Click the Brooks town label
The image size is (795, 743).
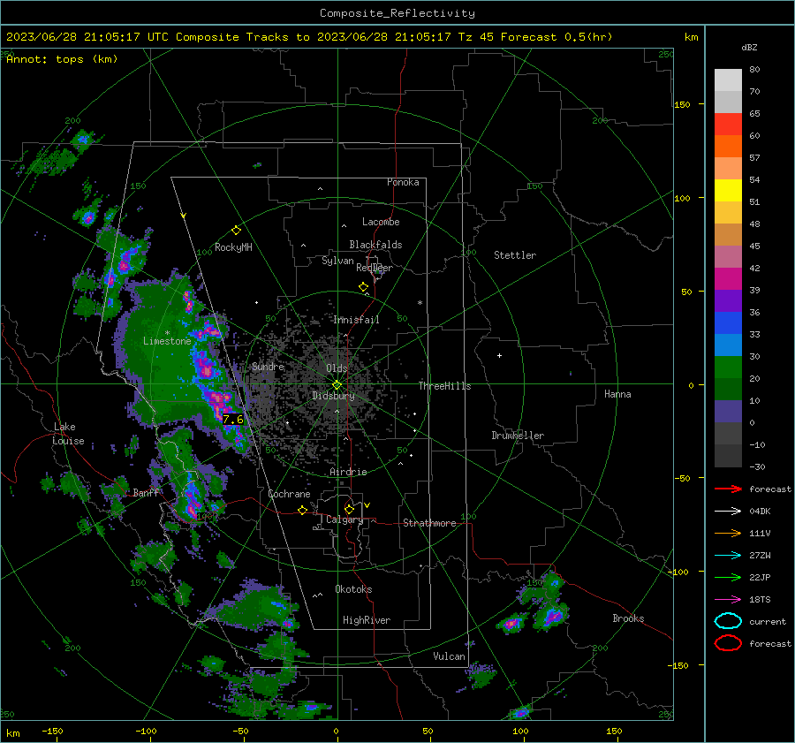(x=628, y=618)
